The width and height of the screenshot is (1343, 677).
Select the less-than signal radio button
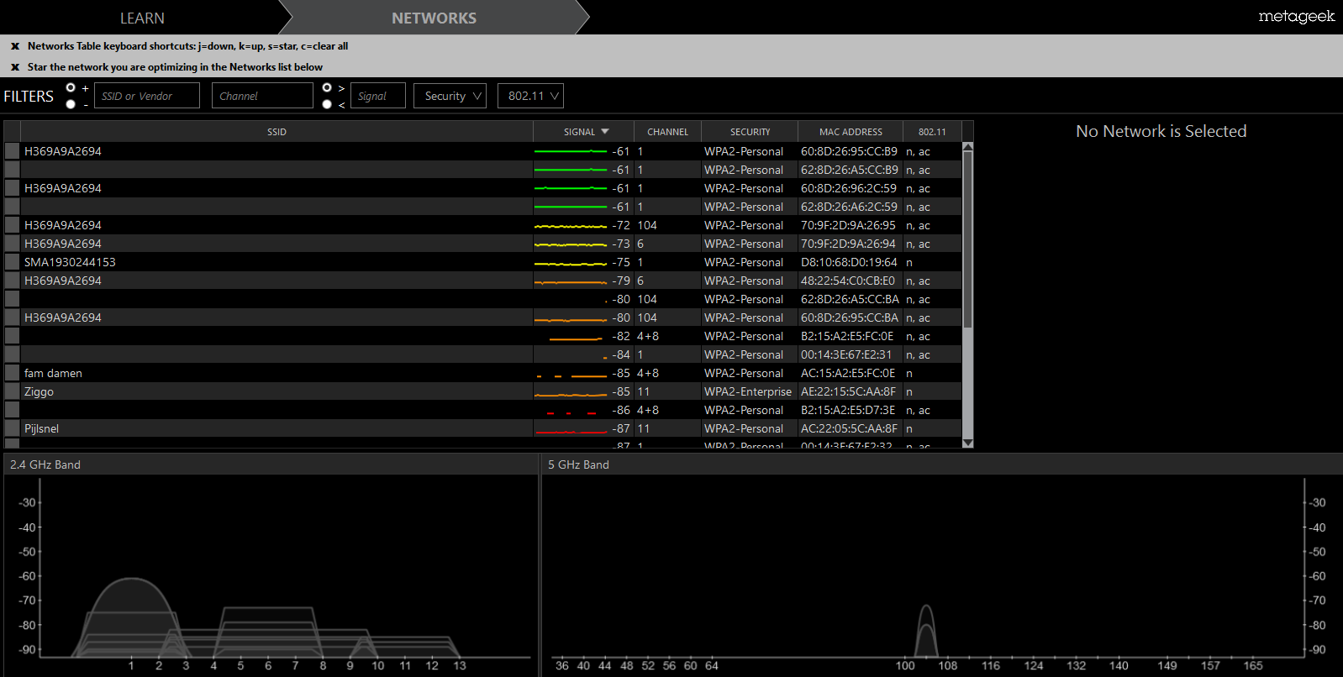click(x=327, y=104)
